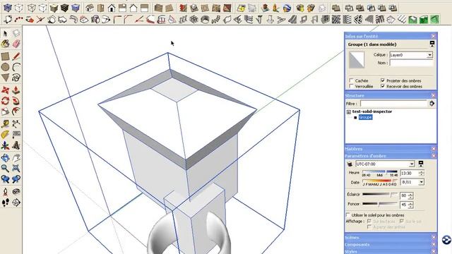The image size is (452, 254).
Task: Click the Get Models warehouse icon
Action: click(300, 8)
